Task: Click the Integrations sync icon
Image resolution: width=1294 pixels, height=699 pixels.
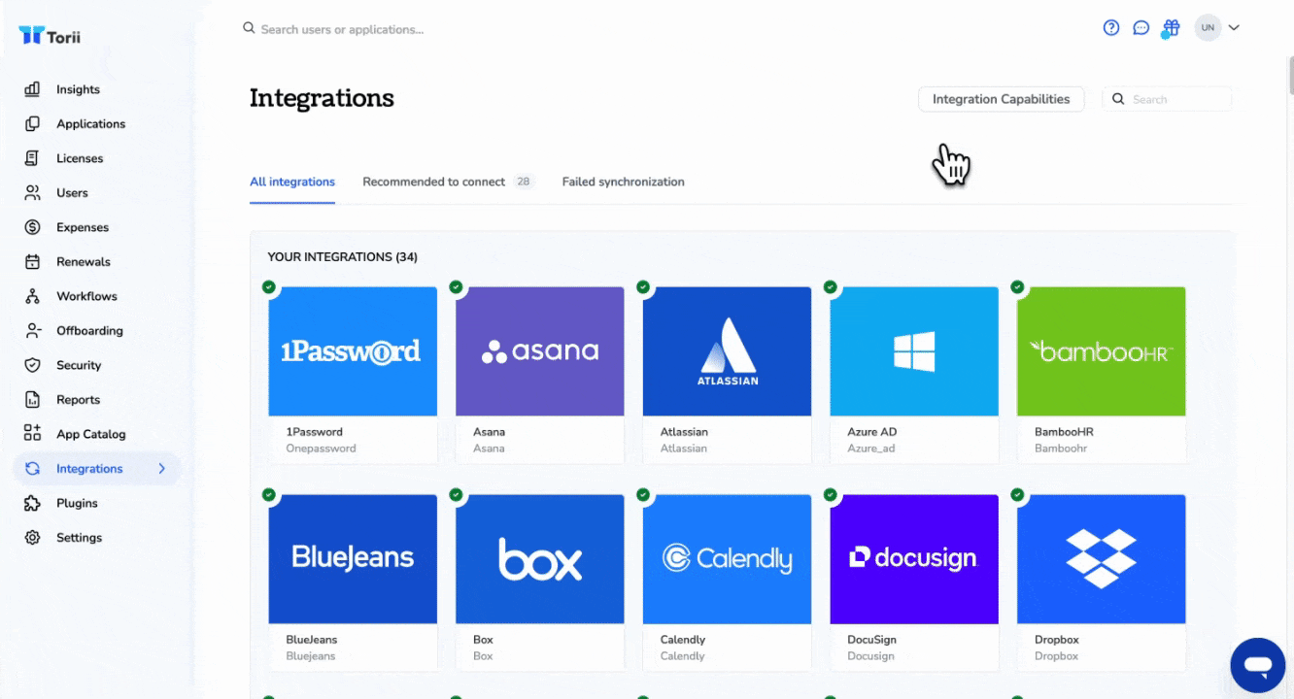Action: point(32,468)
